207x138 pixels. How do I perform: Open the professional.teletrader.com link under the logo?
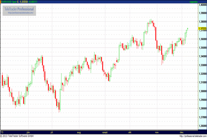[x=21, y=13]
